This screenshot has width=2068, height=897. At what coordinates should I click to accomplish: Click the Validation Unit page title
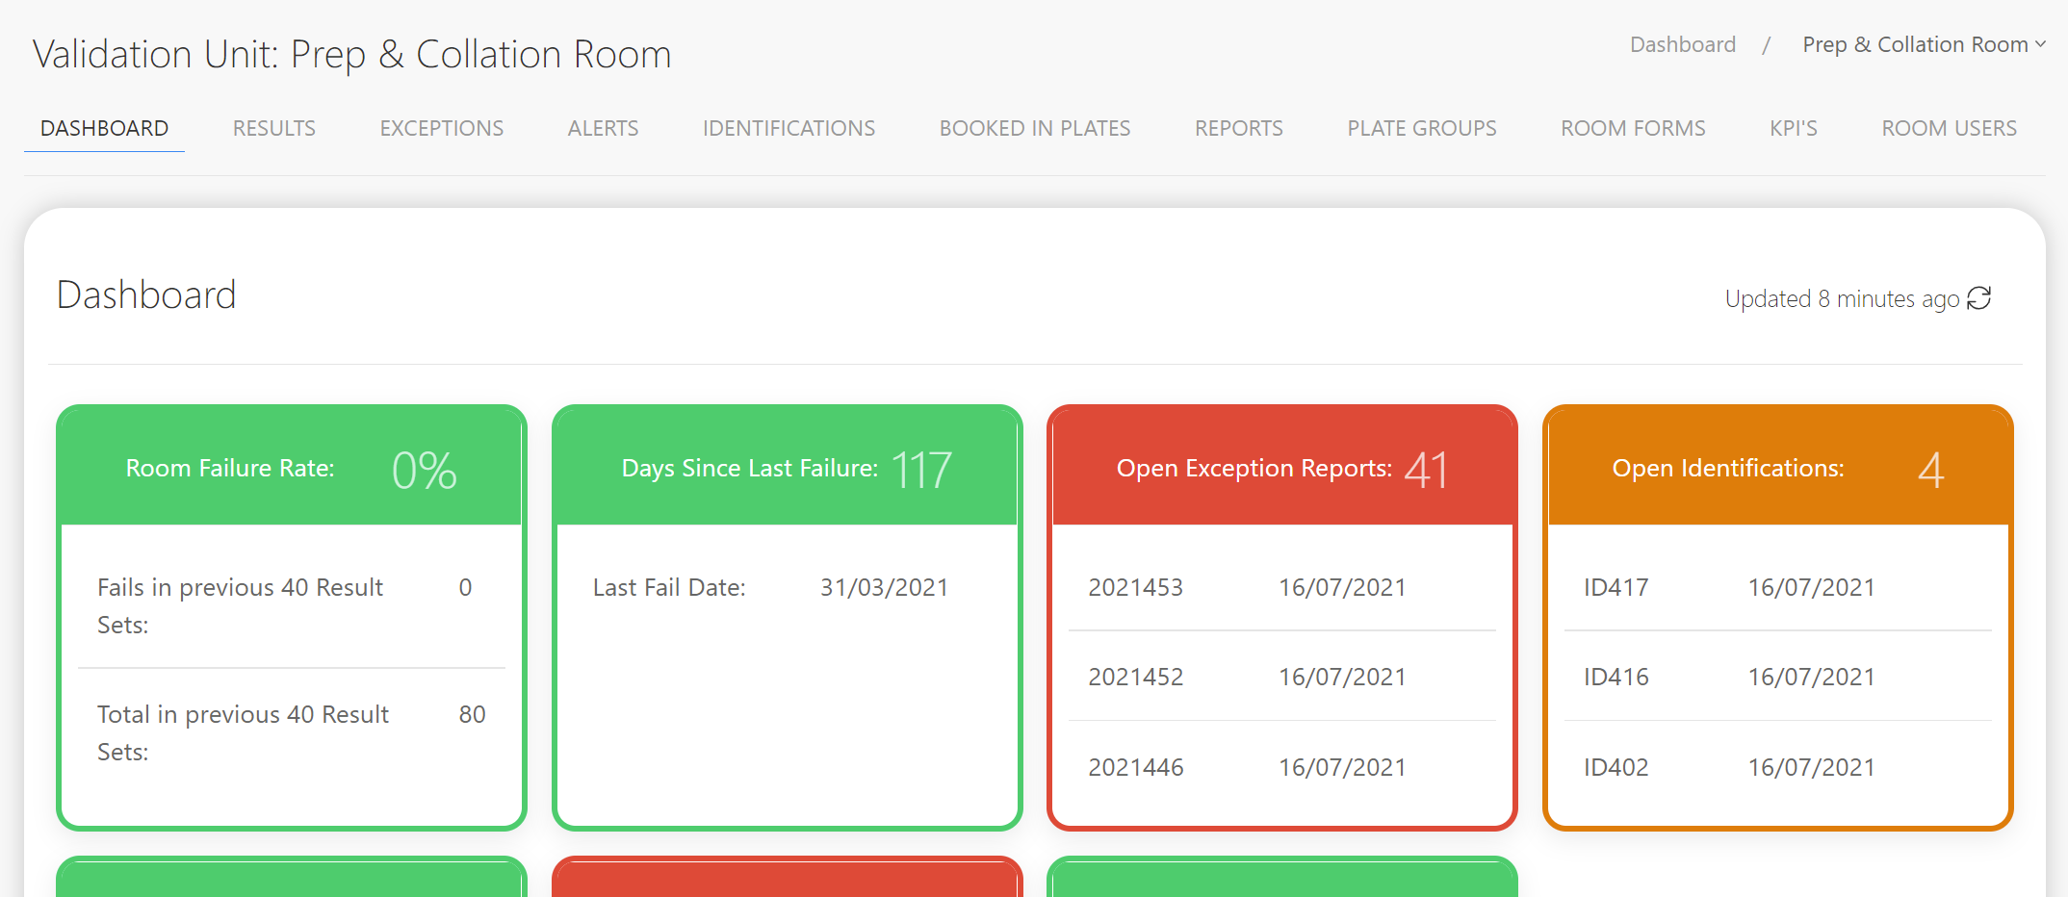point(352,54)
